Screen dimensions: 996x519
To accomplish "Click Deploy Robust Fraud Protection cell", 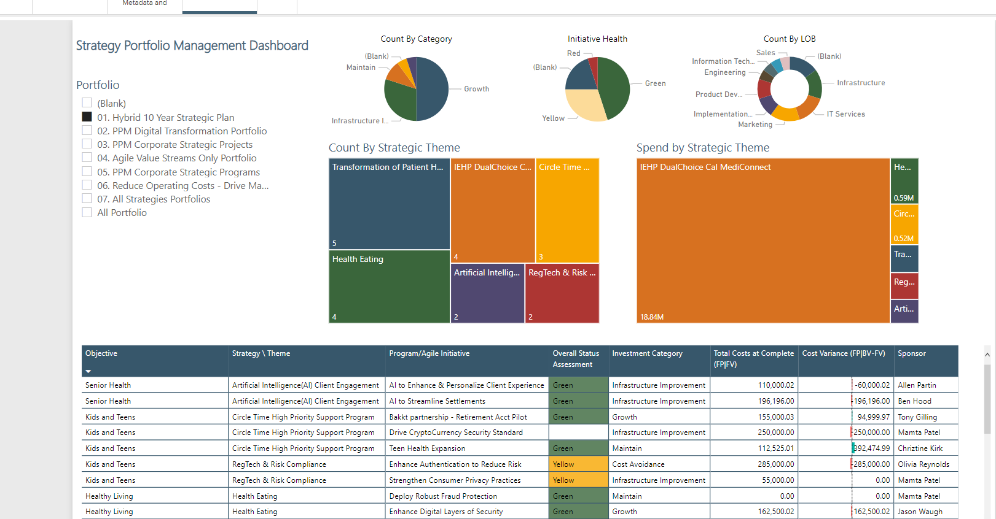I will click(x=466, y=496).
